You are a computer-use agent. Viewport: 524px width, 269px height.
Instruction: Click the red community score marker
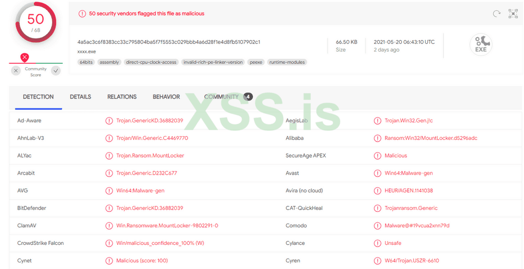pyautogui.click(x=25, y=58)
